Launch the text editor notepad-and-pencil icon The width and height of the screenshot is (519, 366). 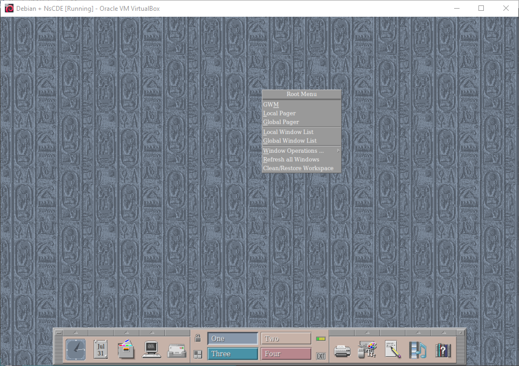(x=392, y=350)
